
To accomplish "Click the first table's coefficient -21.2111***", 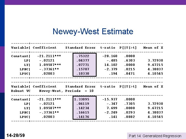I will coord(49,56).
